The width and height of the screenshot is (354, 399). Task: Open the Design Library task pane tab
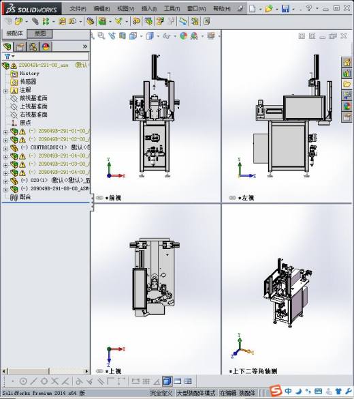pyautogui.click(x=347, y=73)
